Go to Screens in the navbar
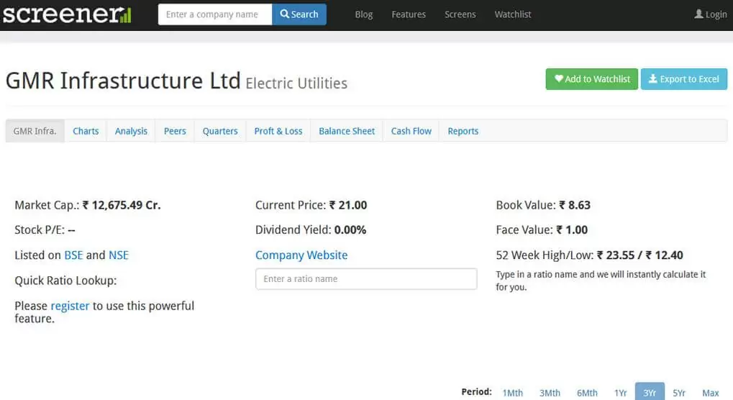The width and height of the screenshot is (733, 400). 460,14
